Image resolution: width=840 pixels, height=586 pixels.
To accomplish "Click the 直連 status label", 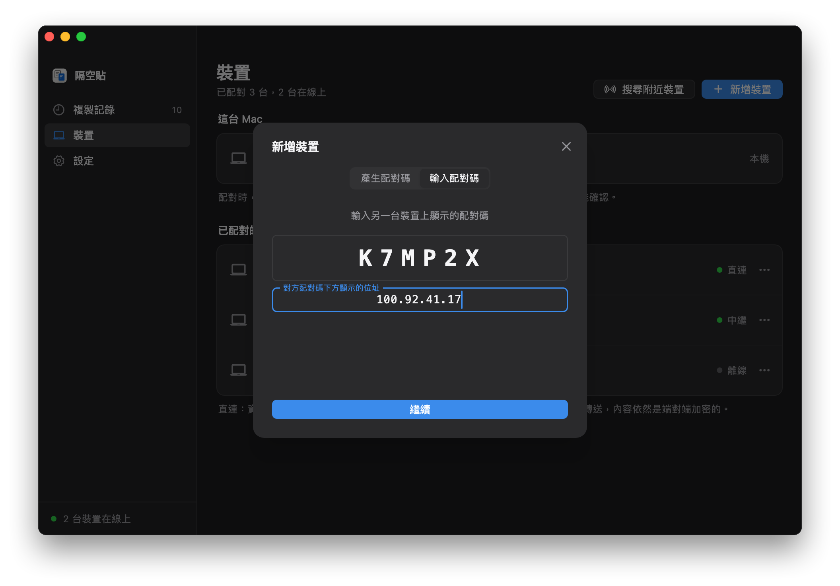I will point(737,270).
